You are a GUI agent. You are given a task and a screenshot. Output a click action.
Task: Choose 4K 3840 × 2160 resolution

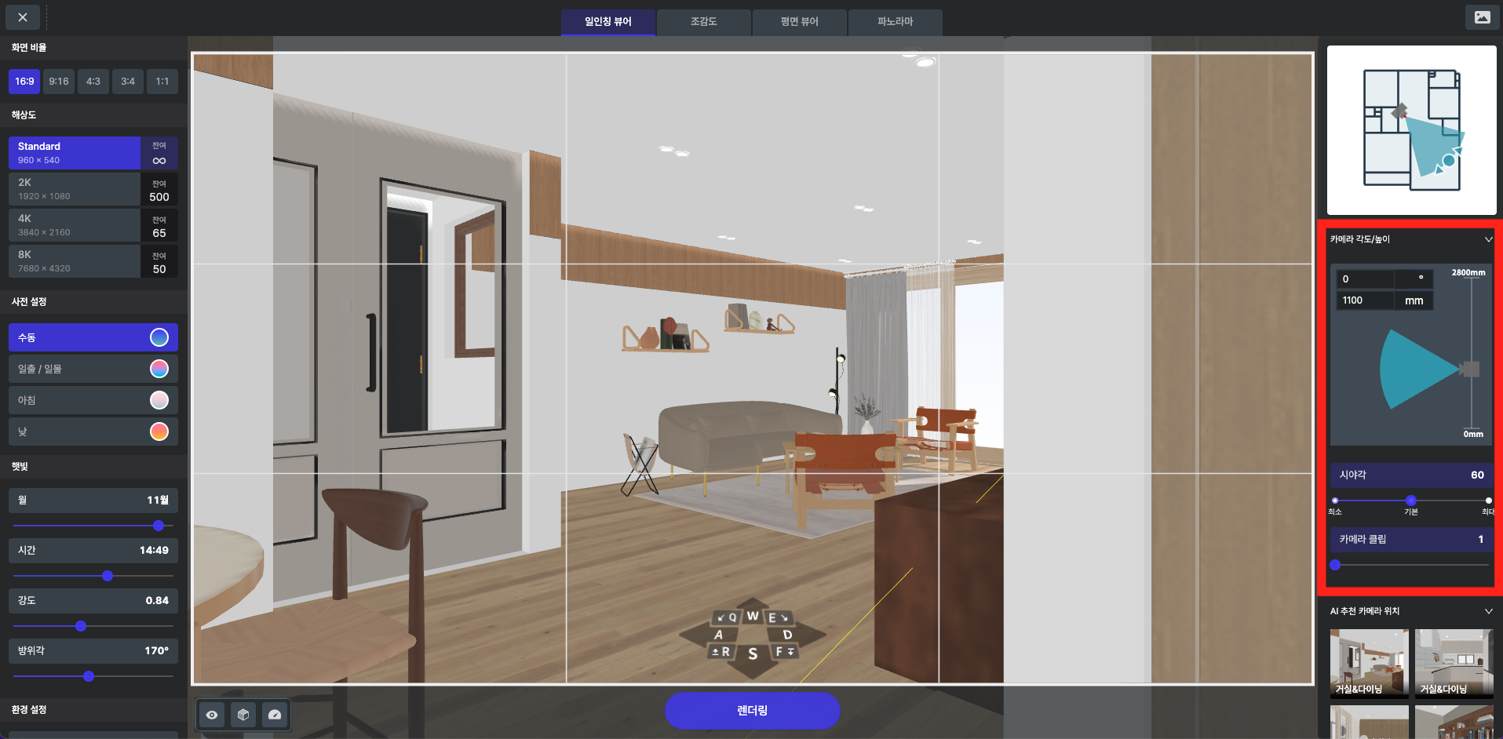pyautogui.click(x=93, y=225)
